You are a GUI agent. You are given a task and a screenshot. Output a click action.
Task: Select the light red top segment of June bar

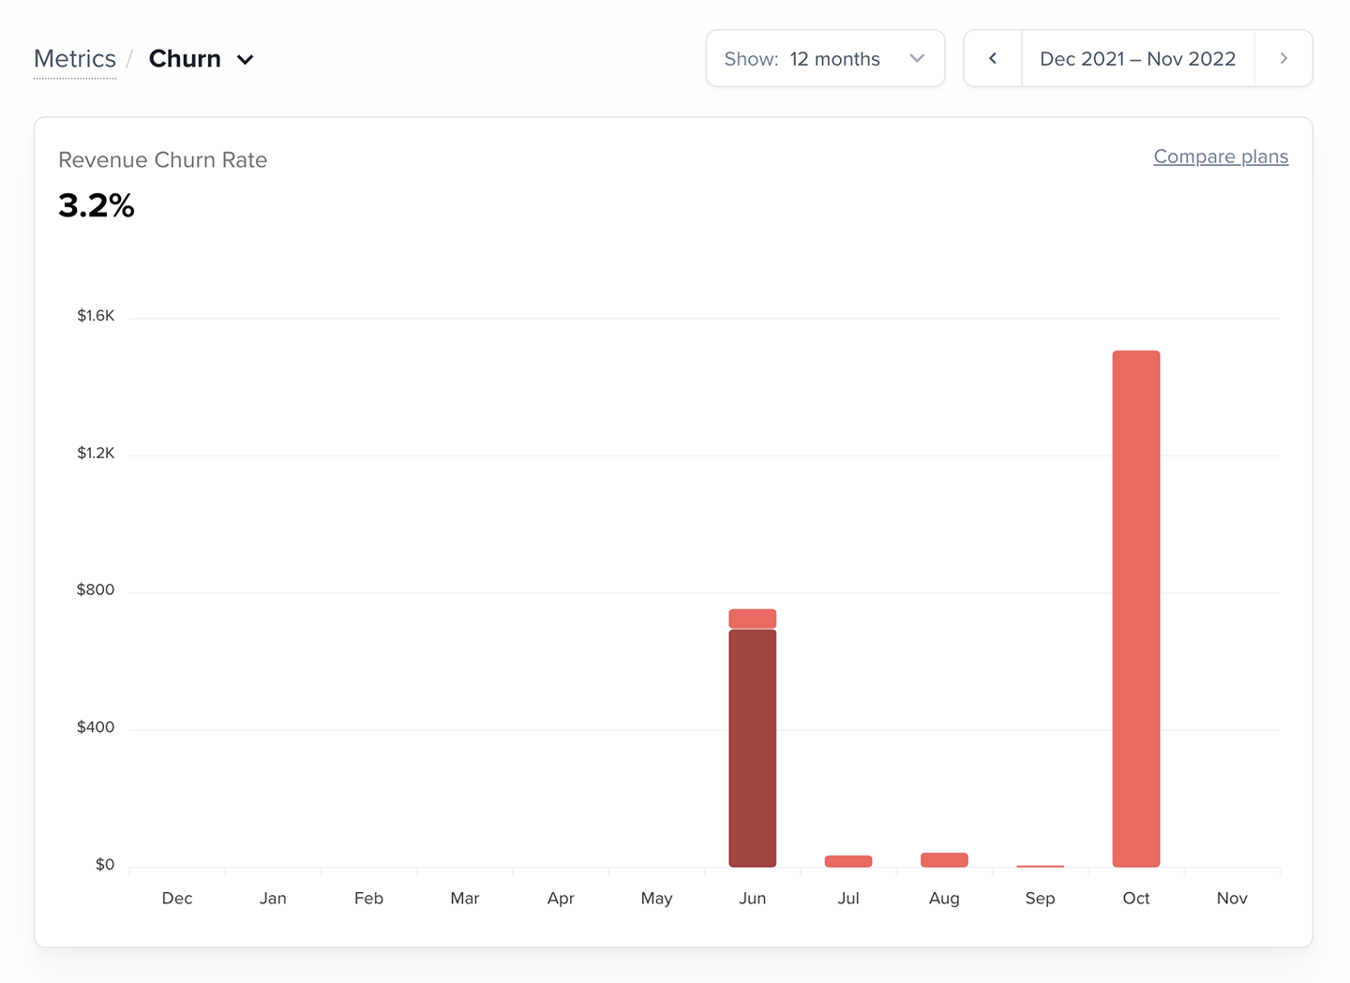point(753,618)
